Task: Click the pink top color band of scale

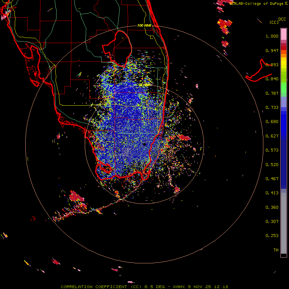Action: [284, 34]
